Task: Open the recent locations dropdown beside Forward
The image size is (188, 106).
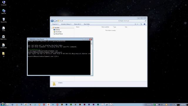Action: click(57, 21)
